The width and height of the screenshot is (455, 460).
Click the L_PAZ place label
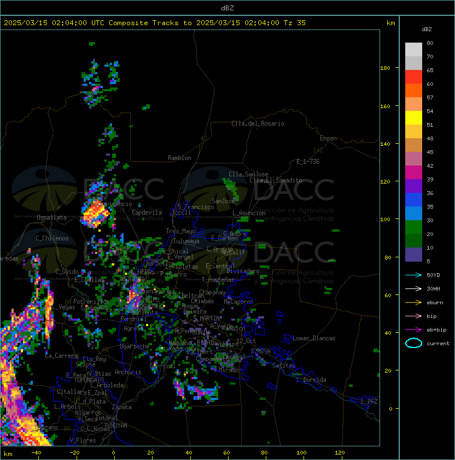coord(369,402)
